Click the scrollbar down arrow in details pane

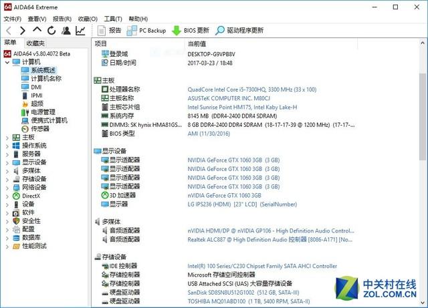[422, 302]
